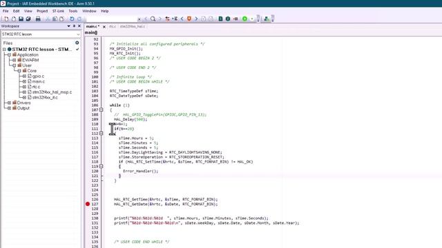442x248 pixels.
Task: Collapse the code fold at line 119
Action: pos(102,167)
